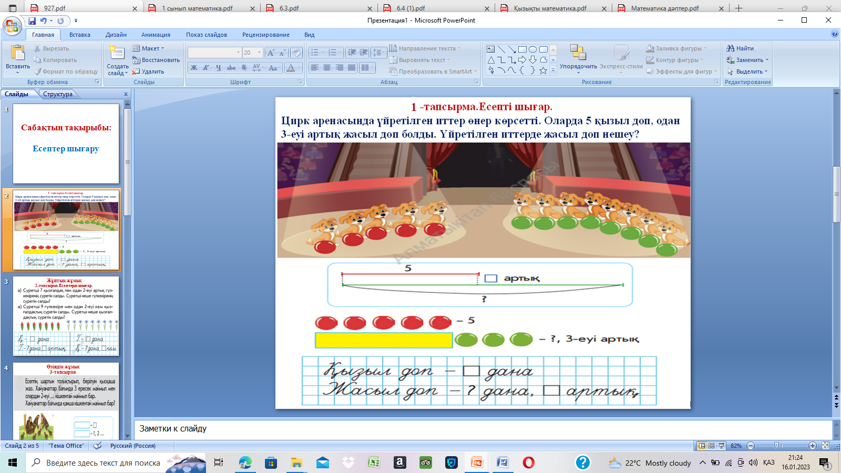Click the Arrange (Упорядочить) icon
This screenshot has width=841, height=473.
(578, 53)
